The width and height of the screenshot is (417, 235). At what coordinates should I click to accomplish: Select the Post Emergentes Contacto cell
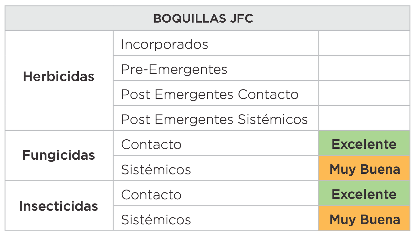[x=210, y=94]
